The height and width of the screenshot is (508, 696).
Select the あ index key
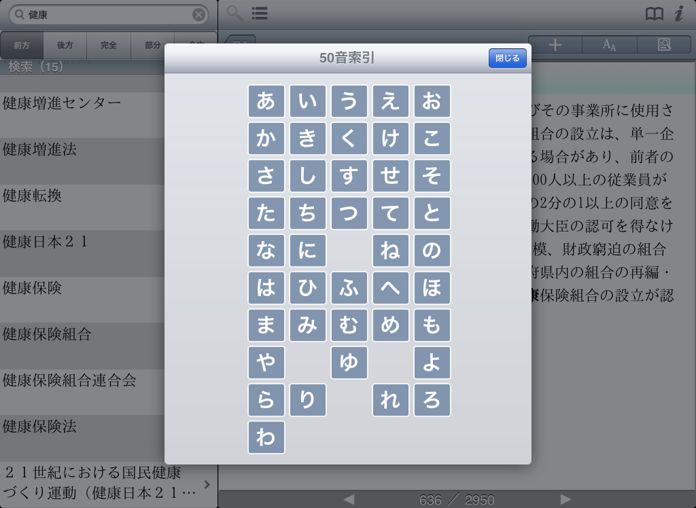click(266, 101)
